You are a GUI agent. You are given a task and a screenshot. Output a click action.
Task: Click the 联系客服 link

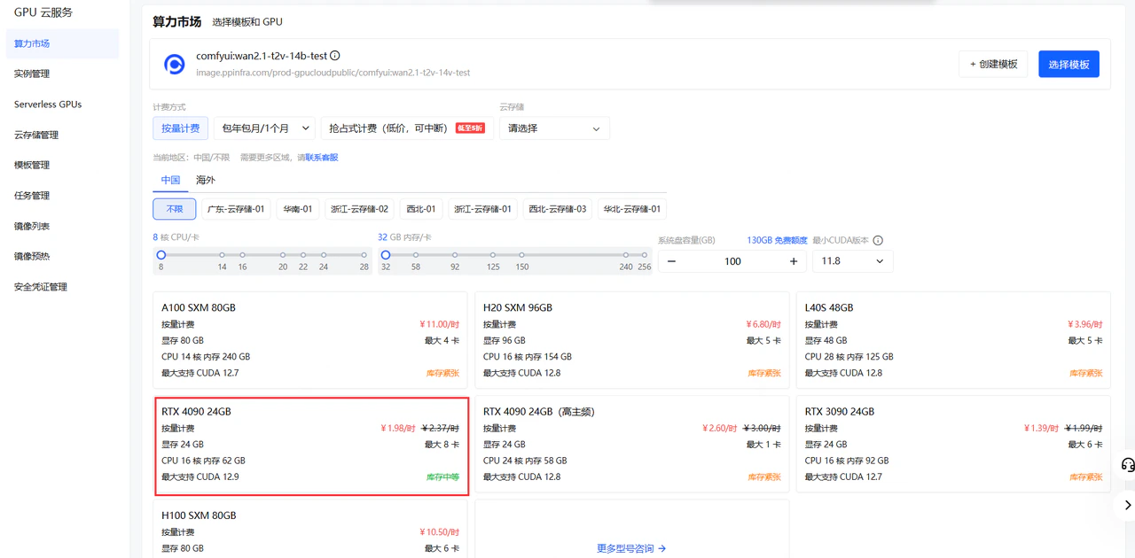click(322, 158)
